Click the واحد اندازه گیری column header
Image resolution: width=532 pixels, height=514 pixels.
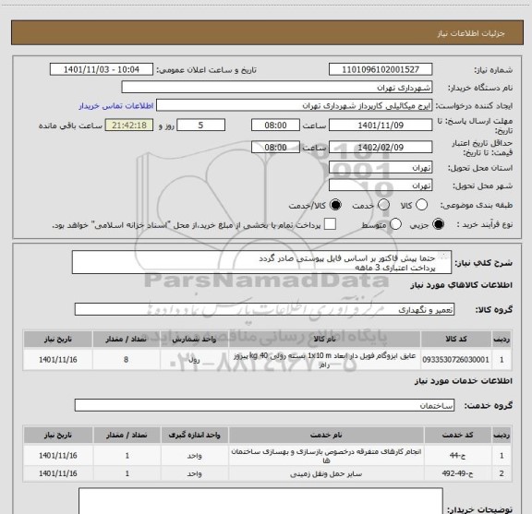(194, 435)
